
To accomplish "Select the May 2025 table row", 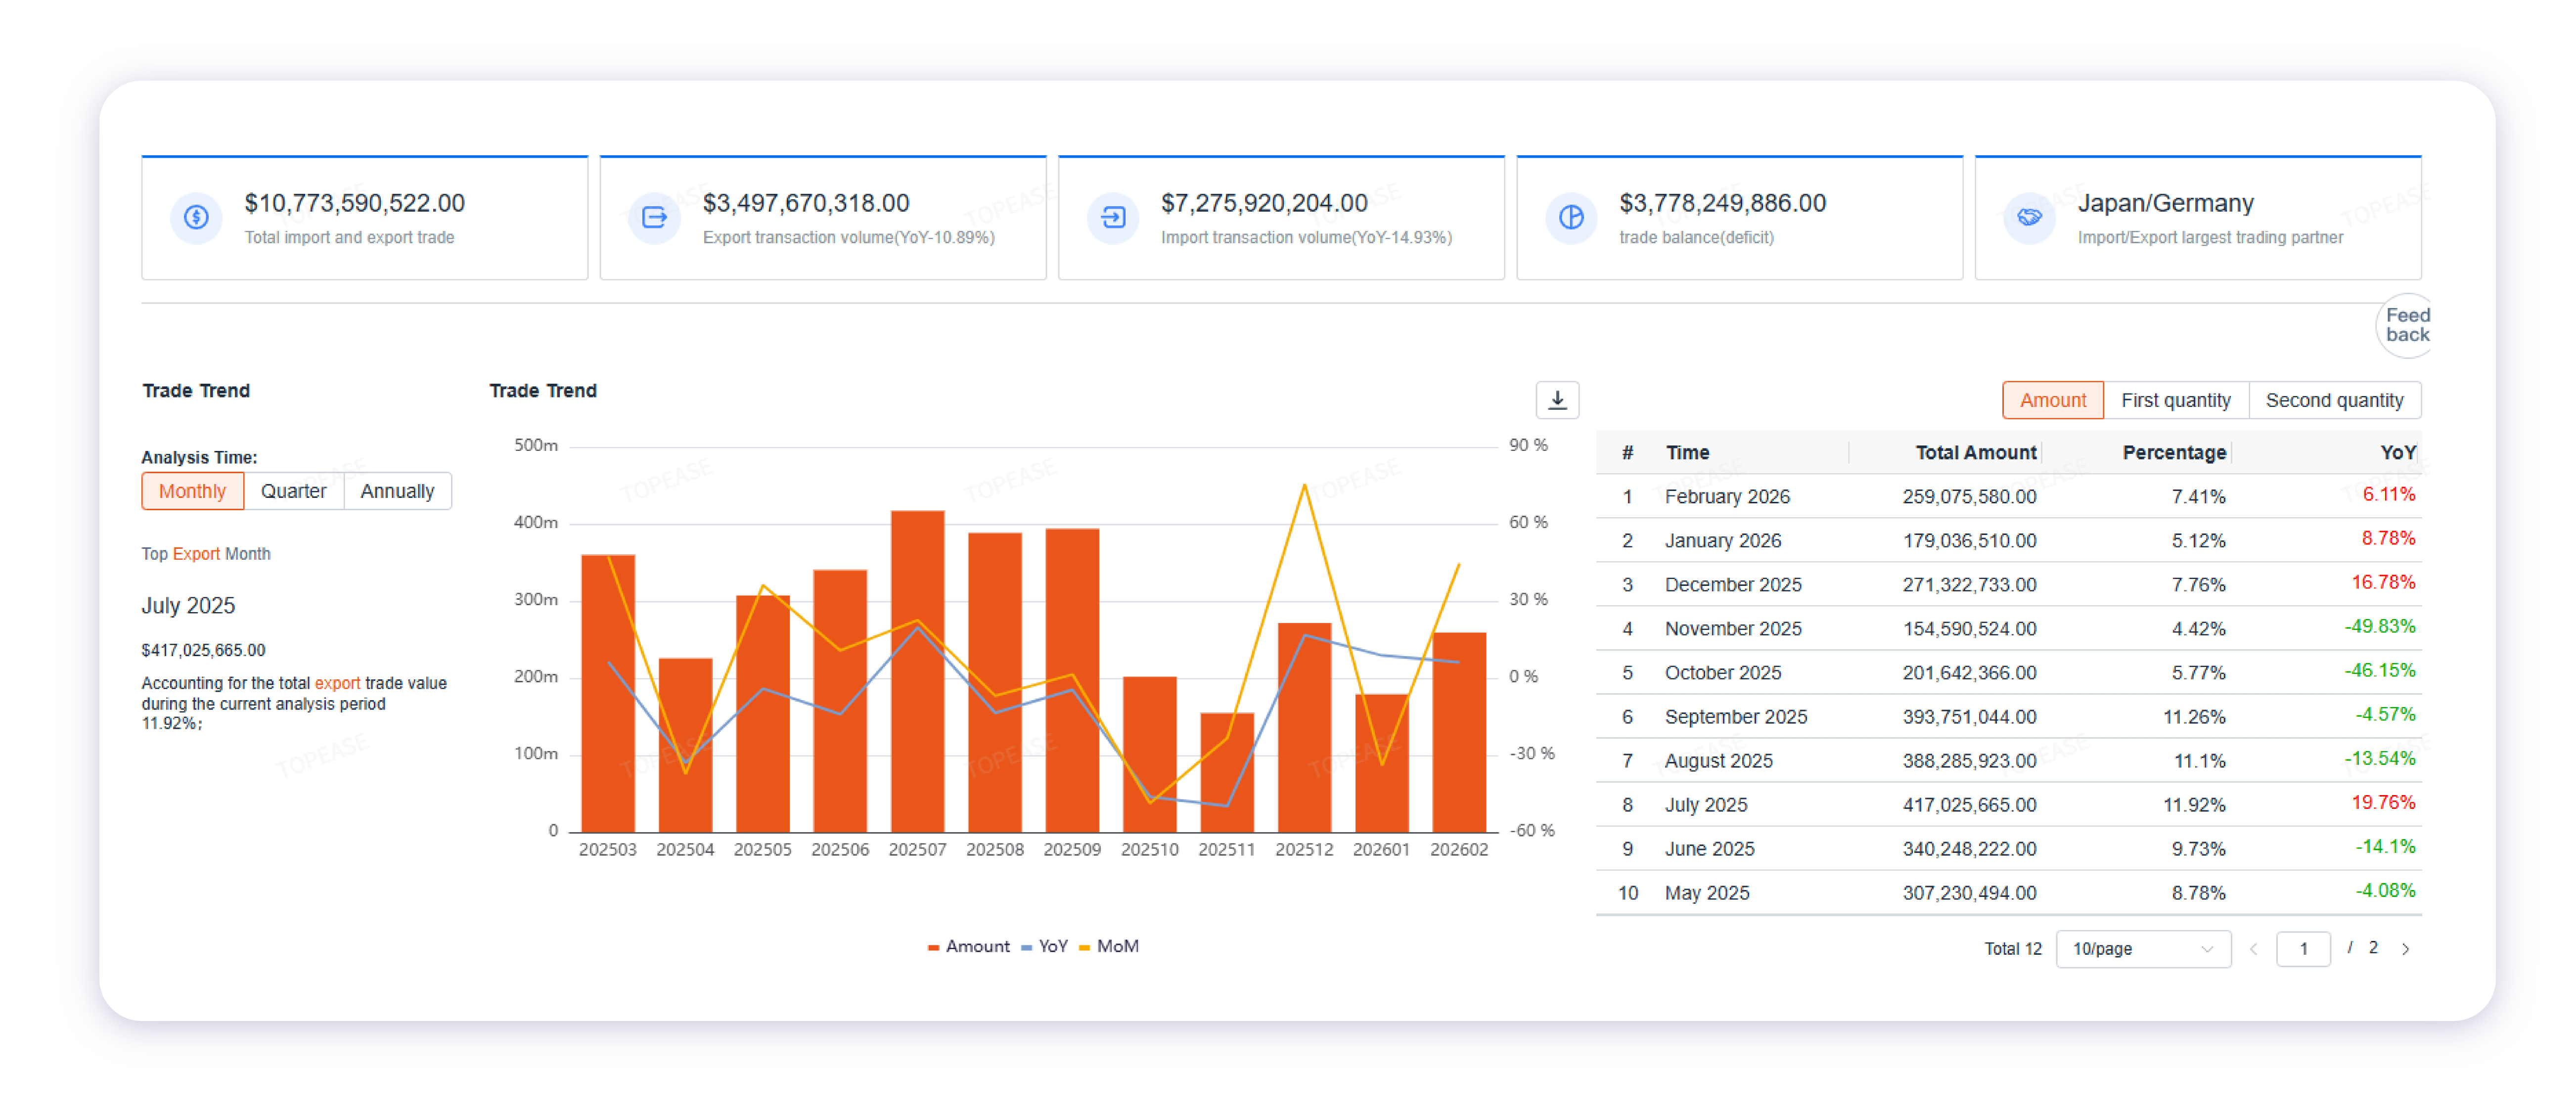I will pos(2008,892).
